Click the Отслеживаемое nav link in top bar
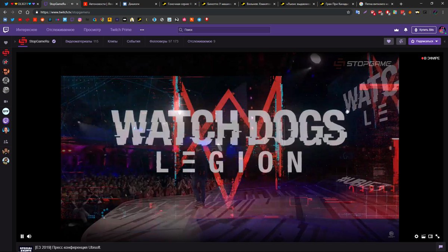The height and width of the screenshot is (252, 448). pyautogui.click(x=60, y=29)
